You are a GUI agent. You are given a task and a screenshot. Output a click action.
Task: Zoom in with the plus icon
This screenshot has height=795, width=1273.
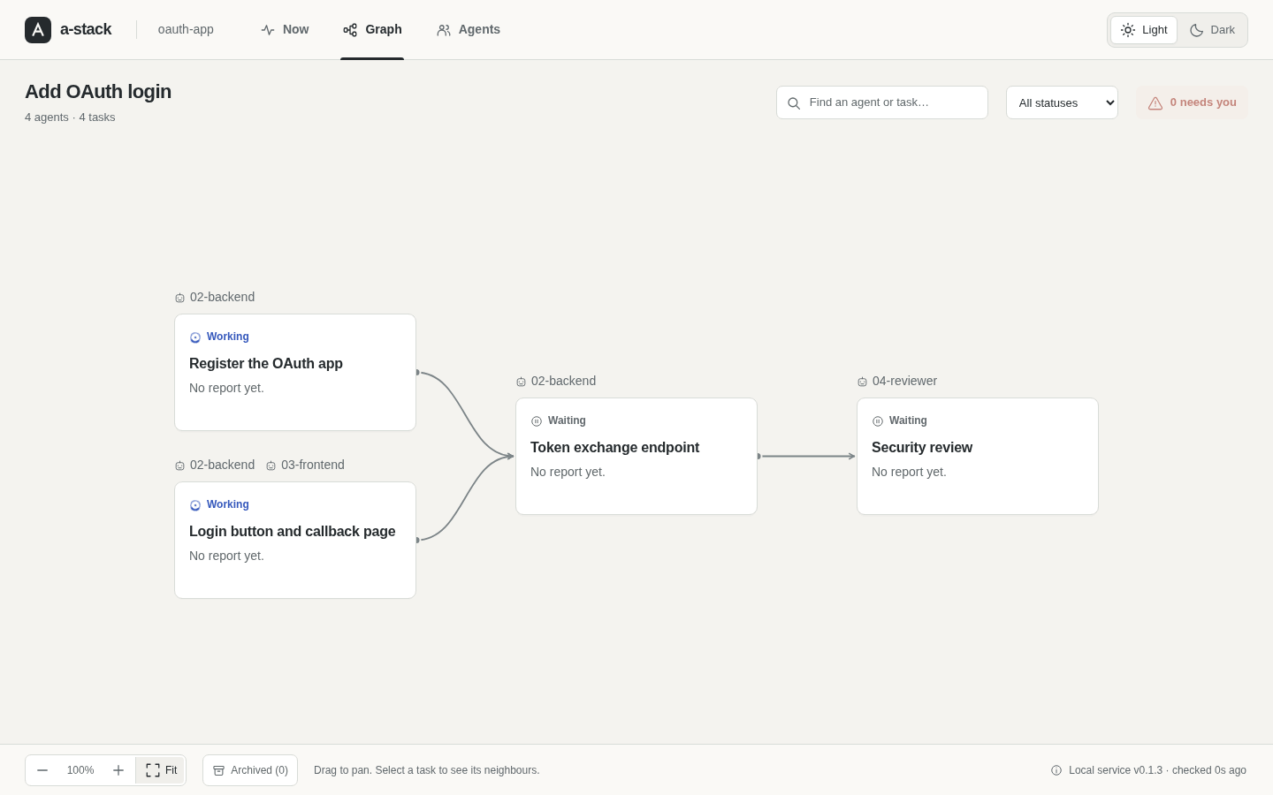118,770
